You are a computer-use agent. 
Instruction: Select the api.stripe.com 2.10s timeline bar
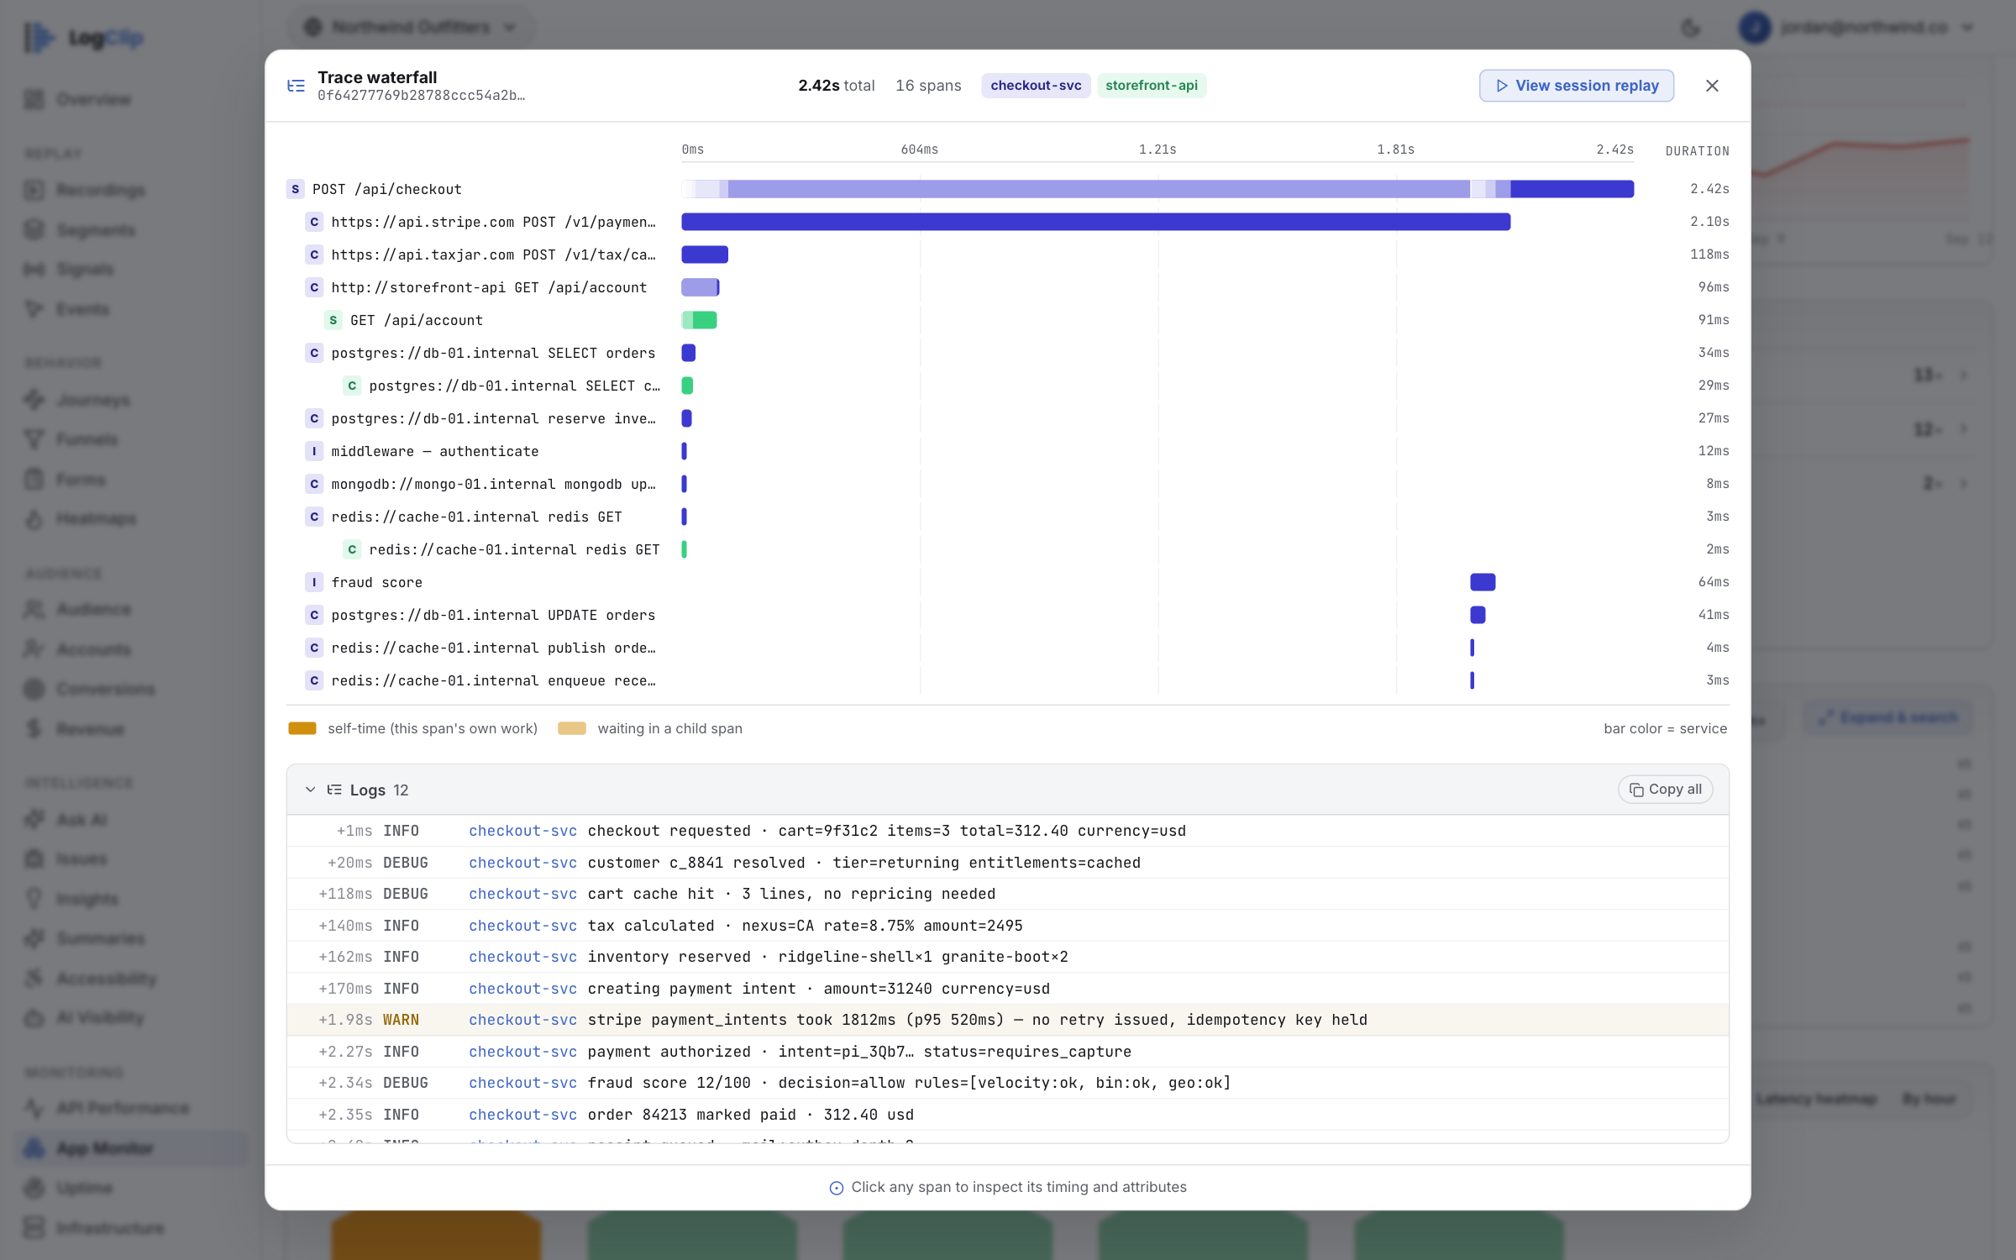(1096, 222)
